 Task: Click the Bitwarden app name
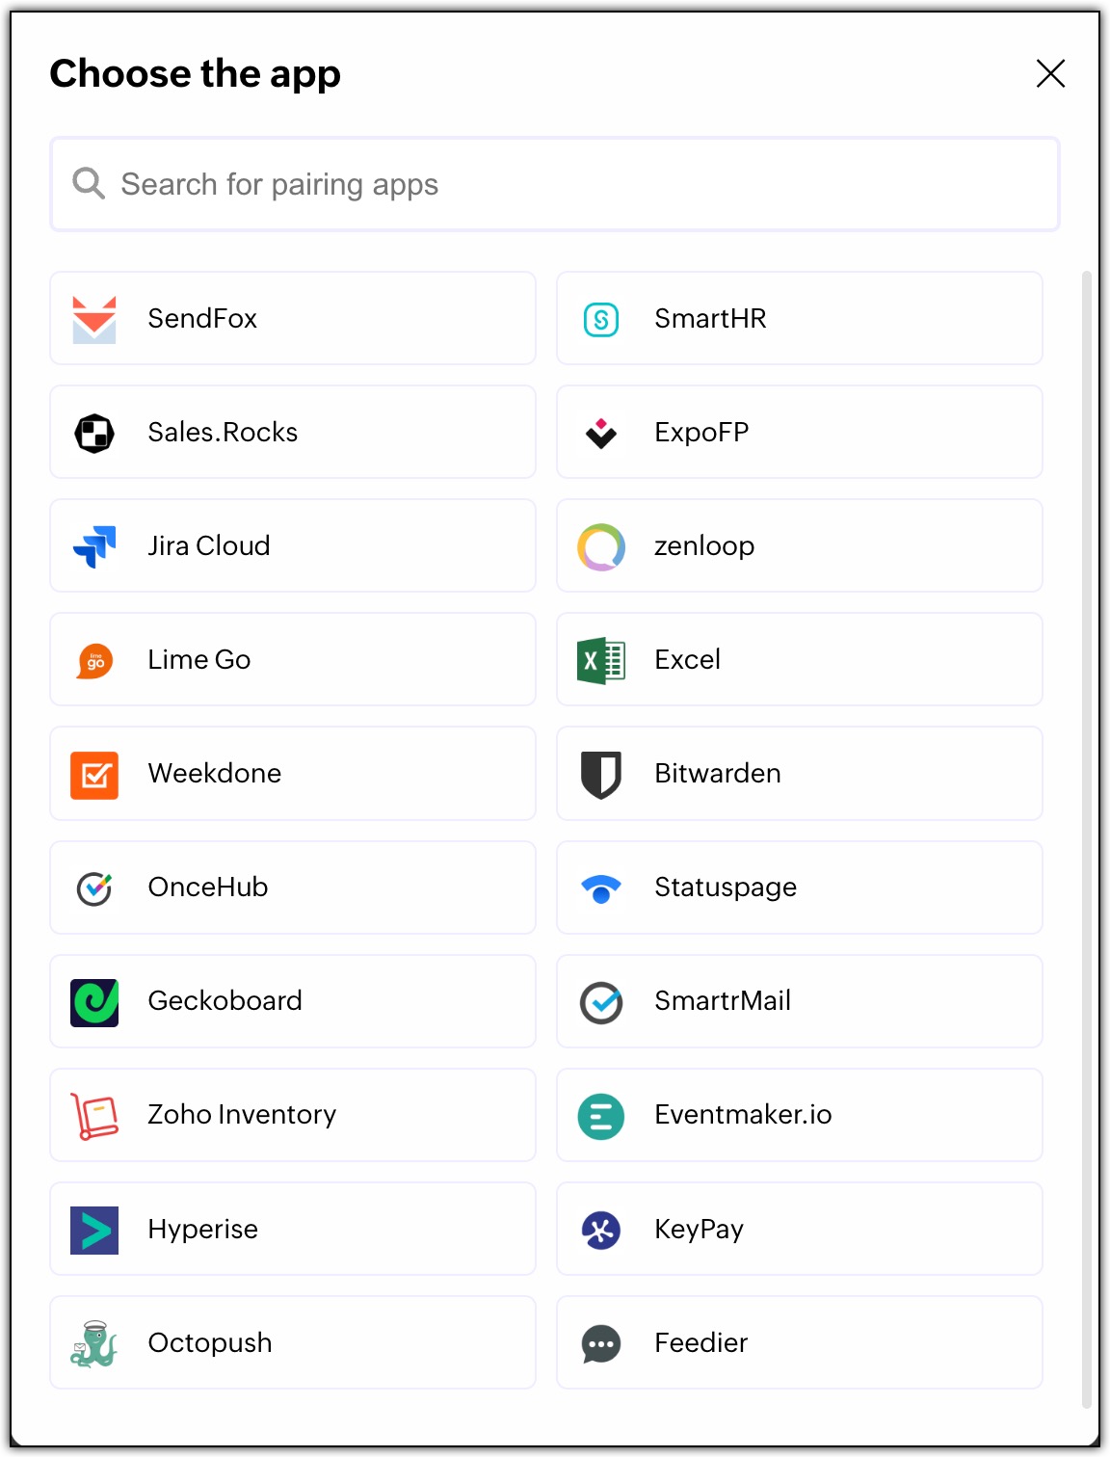(718, 774)
